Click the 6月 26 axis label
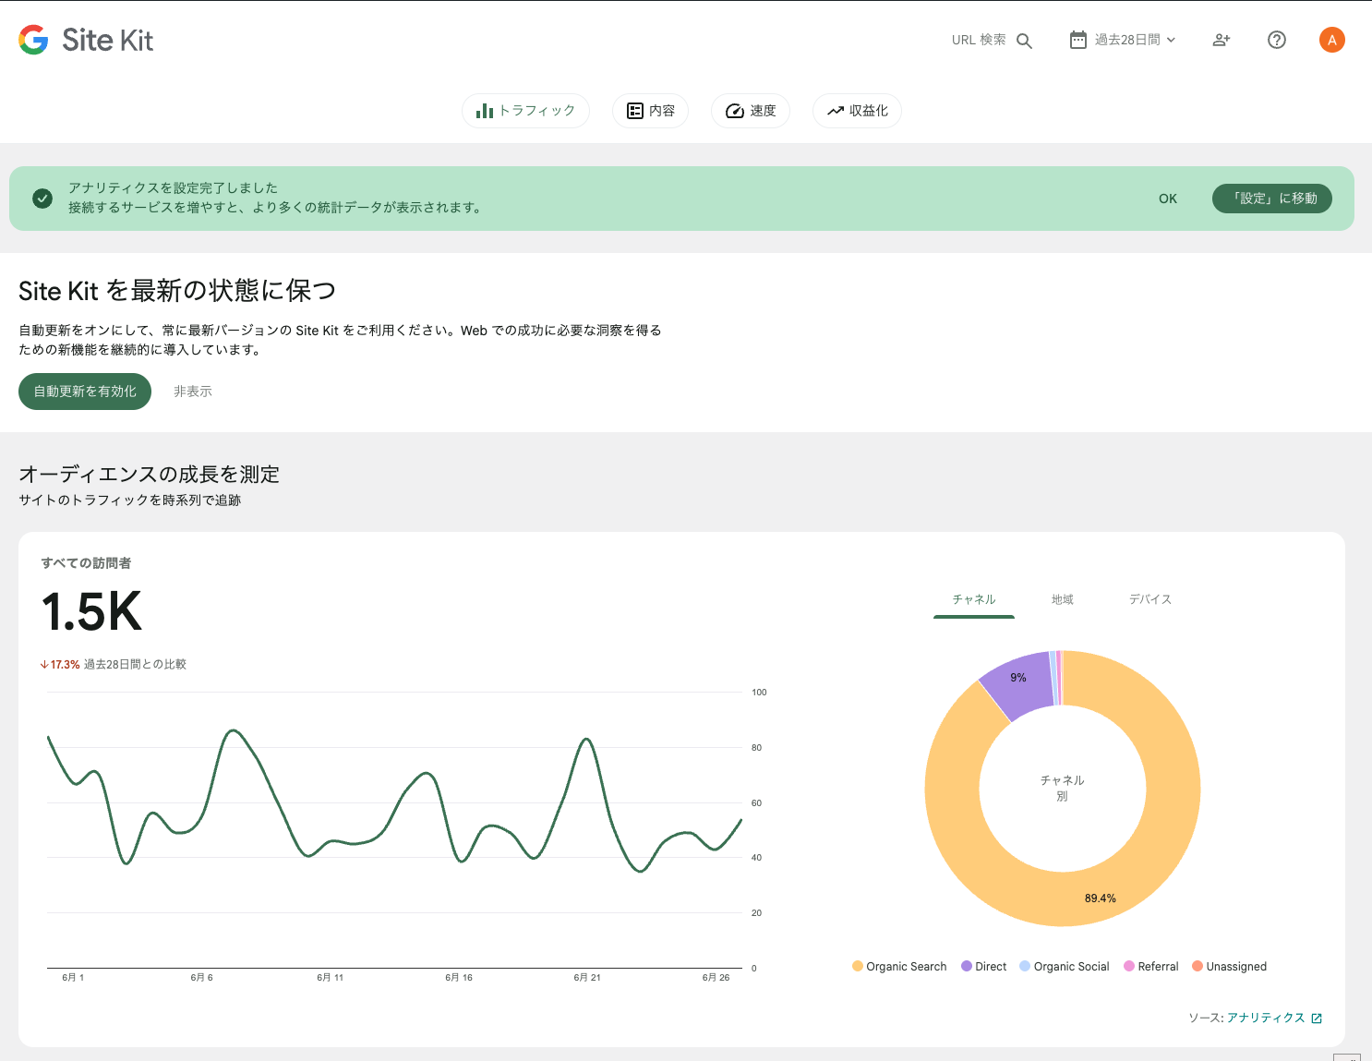The width and height of the screenshot is (1372, 1061). (716, 977)
